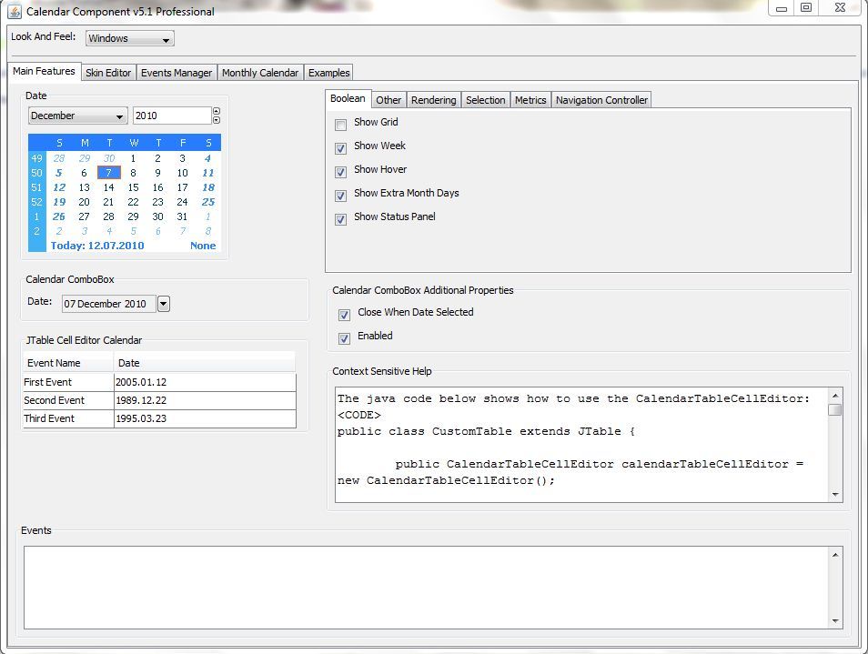Open the Selection properties tab
868x654 pixels.
(x=486, y=100)
